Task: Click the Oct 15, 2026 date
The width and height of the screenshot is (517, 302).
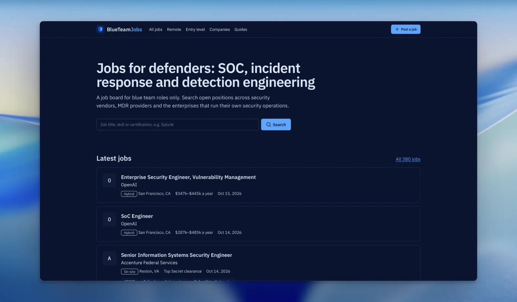Action: (229, 193)
